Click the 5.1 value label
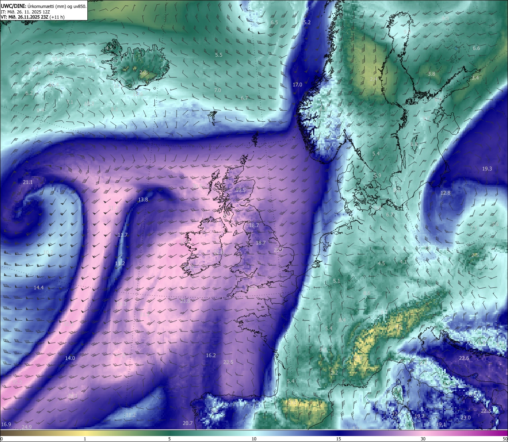Screen dimensions: 508x442 tap(337, 281)
